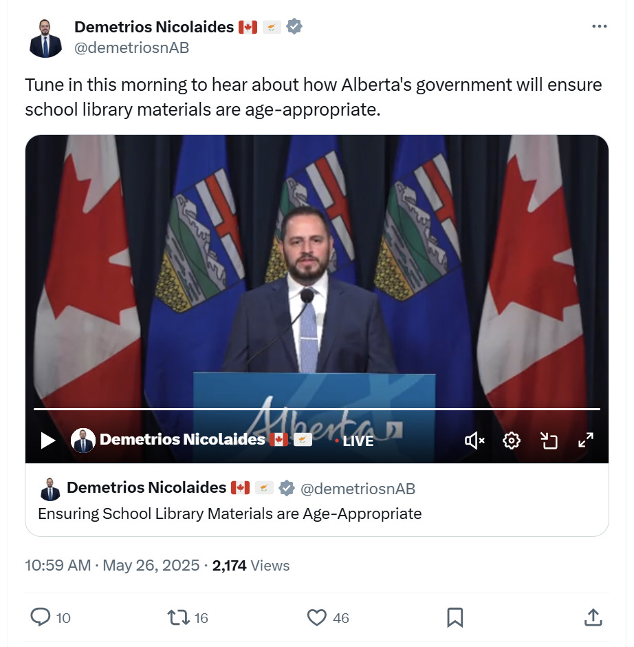Open the share upload icon
The width and height of the screenshot is (634, 647).
[593, 617]
